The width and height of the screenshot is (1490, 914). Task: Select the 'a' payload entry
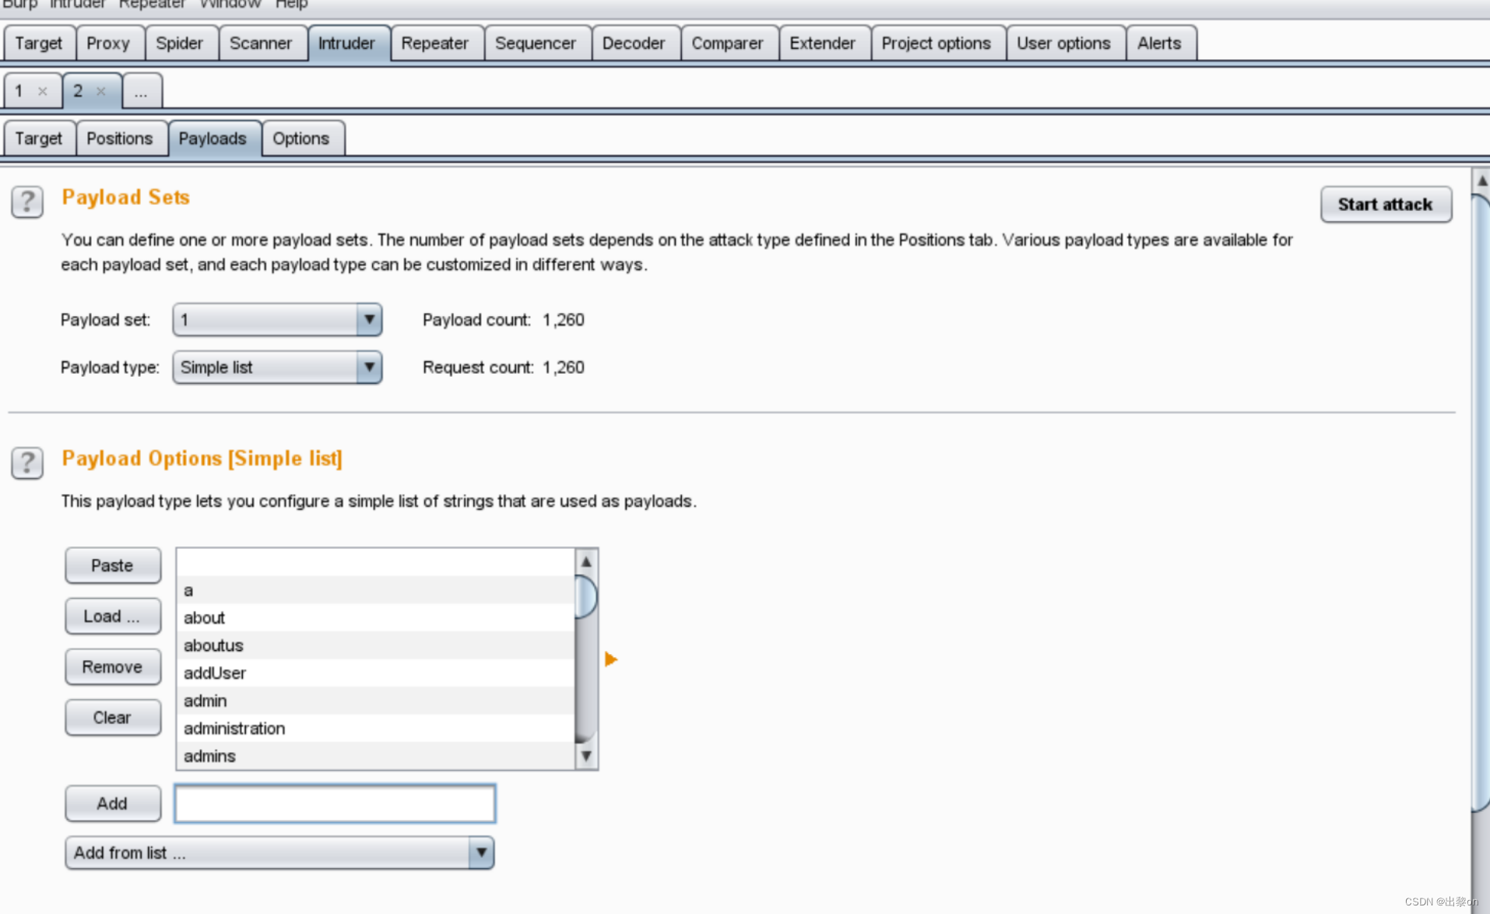376,590
